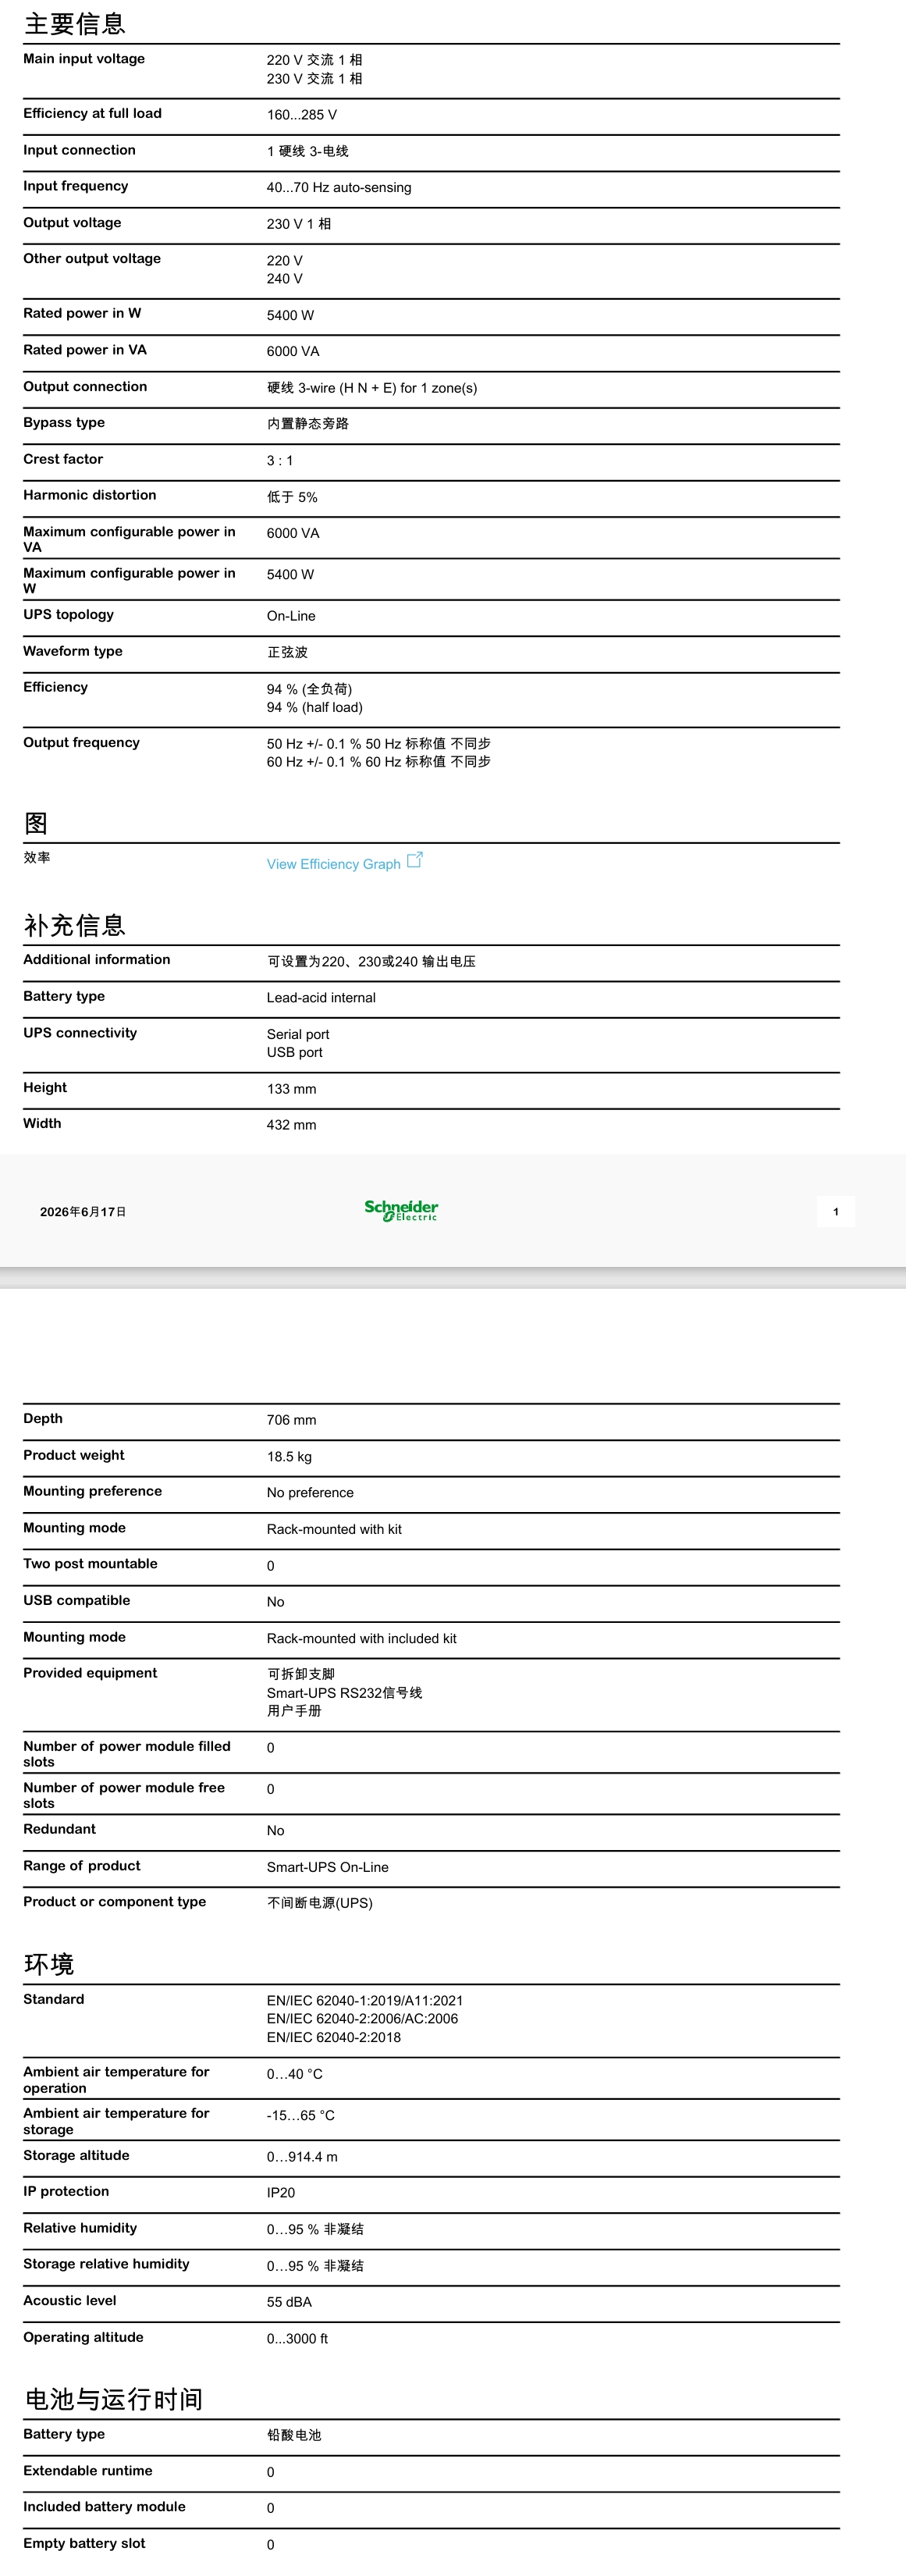Viewport: 906px width, 2576px height.
Task: Select the value Rack-mounted with kit
Action: (x=334, y=1529)
